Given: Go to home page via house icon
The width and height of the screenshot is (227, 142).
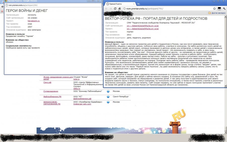Looking at the screenshot, I should (120, 9).
